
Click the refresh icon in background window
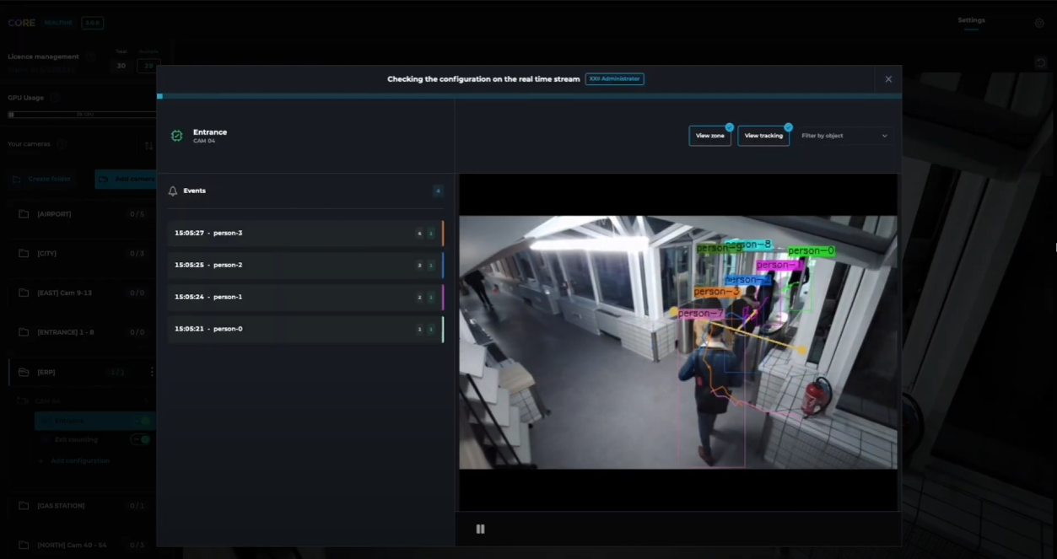point(1040,62)
